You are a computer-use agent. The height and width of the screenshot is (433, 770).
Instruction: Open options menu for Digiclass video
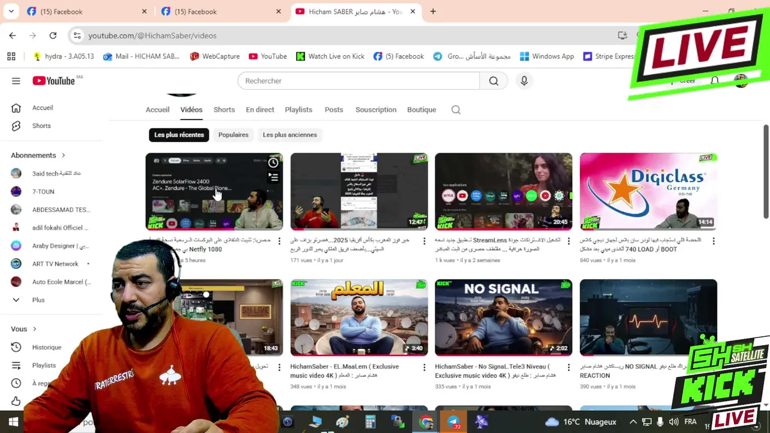(x=713, y=241)
